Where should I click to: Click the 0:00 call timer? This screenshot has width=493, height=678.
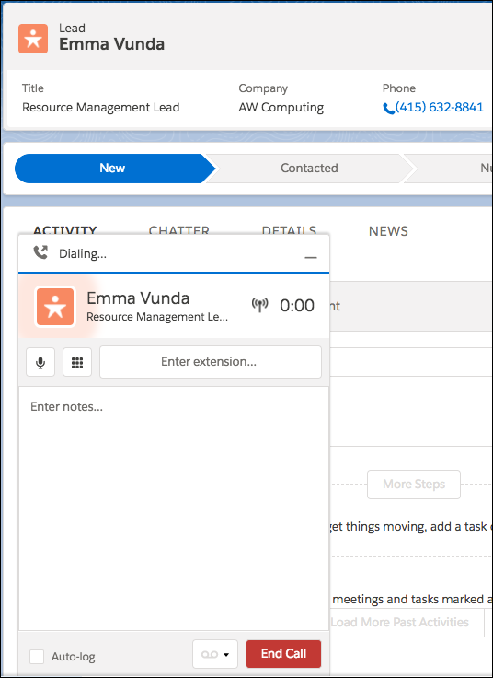point(297,306)
